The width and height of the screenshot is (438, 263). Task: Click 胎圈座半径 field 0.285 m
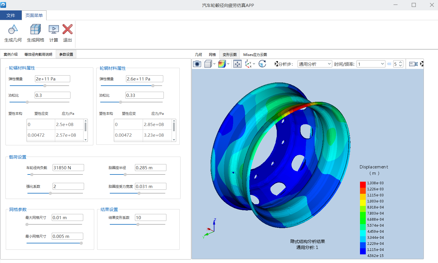pyautogui.click(x=151, y=168)
